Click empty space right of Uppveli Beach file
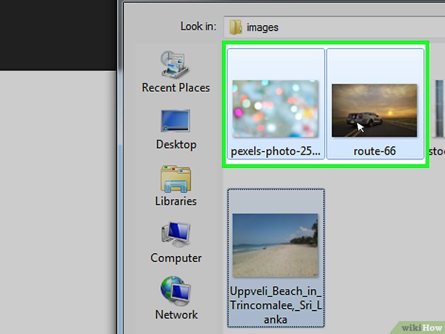 [x=381, y=252]
